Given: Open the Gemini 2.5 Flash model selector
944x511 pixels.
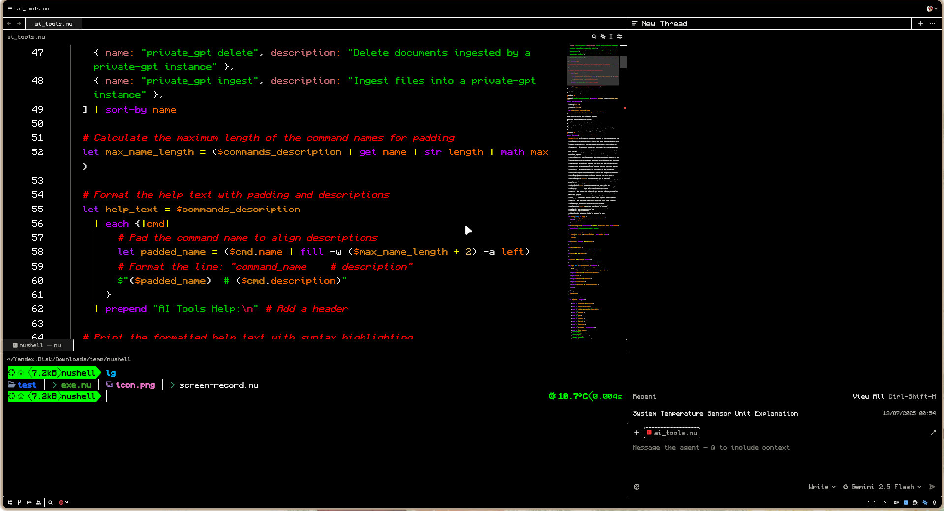Looking at the screenshot, I should (x=882, y=487).
